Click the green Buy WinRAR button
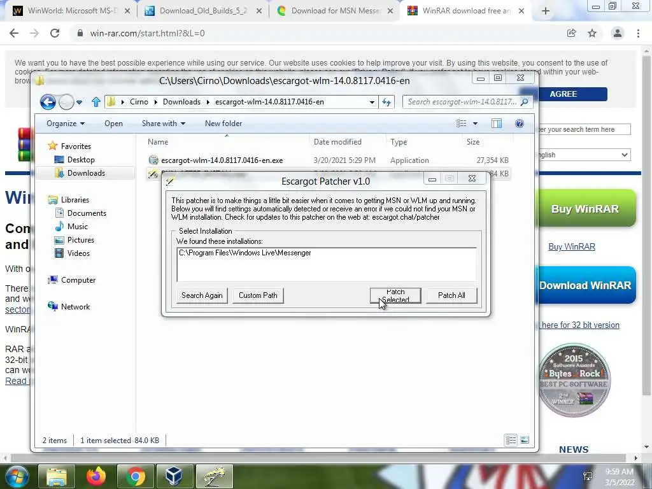The width and height of the screenshot is (652, 489). 585,209
